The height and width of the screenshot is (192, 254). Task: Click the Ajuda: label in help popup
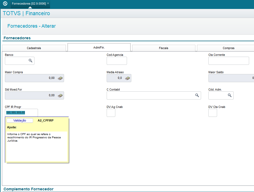[x=12, y=127]
